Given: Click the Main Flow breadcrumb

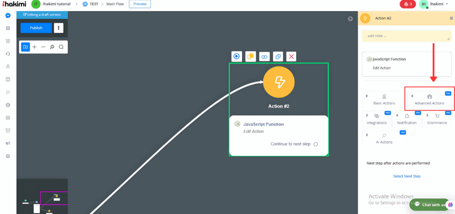Looking at the screenshot, I should click(x=114, y=4).
